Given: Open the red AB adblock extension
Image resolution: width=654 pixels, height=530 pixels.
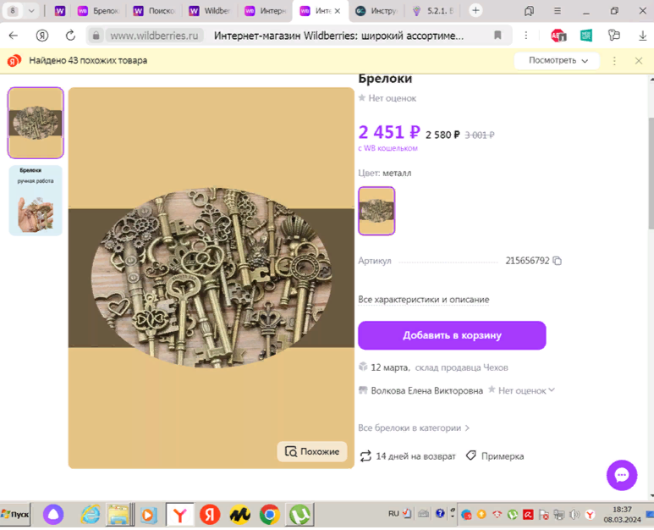Looking at the screenshot, I should click(558, 36).
